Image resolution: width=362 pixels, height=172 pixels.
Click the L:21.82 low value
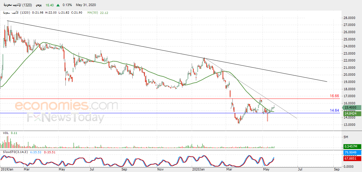[x=64, y=13]
